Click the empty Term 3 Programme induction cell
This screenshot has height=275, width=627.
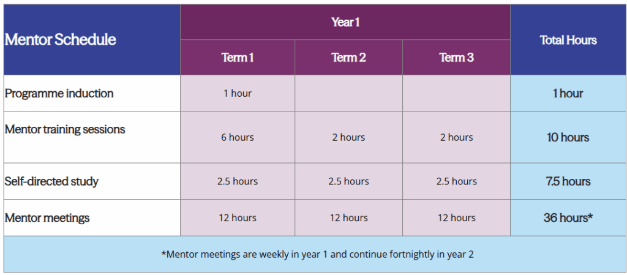[456, 93]
